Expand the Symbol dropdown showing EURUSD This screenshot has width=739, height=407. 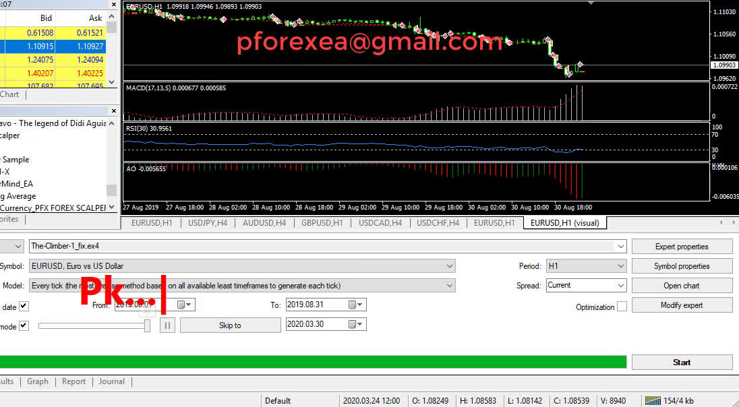tap(449, 266)
